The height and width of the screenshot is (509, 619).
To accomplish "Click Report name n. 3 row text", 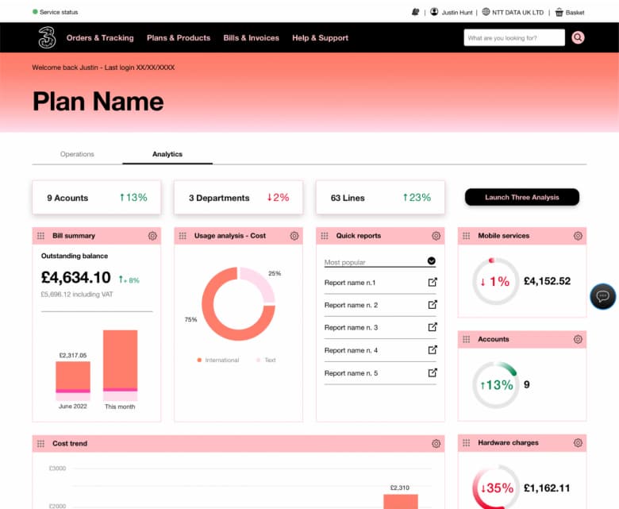I will 351,327.
